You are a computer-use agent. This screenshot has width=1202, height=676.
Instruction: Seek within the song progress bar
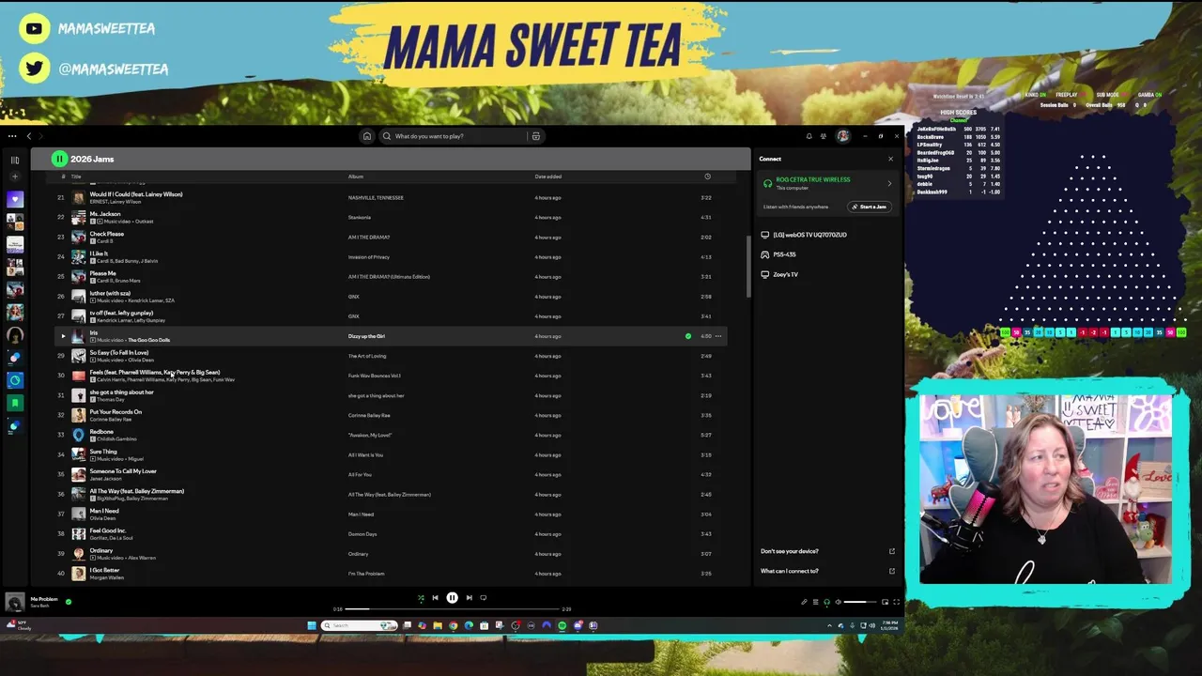click(x=453, y=609)
